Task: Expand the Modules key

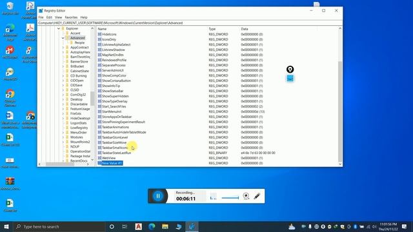Action: click(x=63, y=137)
